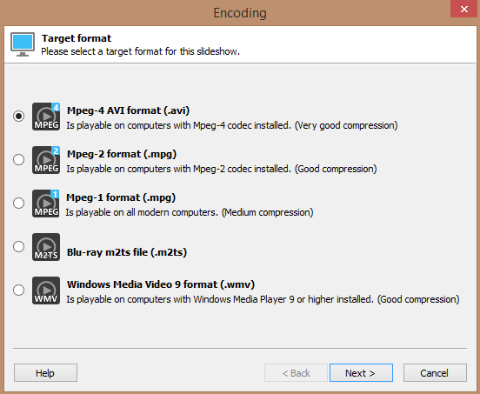Click the Mpeg-1 MPEG icon
The height and width of the screenshot is (394, 480).
click(46, 204)
